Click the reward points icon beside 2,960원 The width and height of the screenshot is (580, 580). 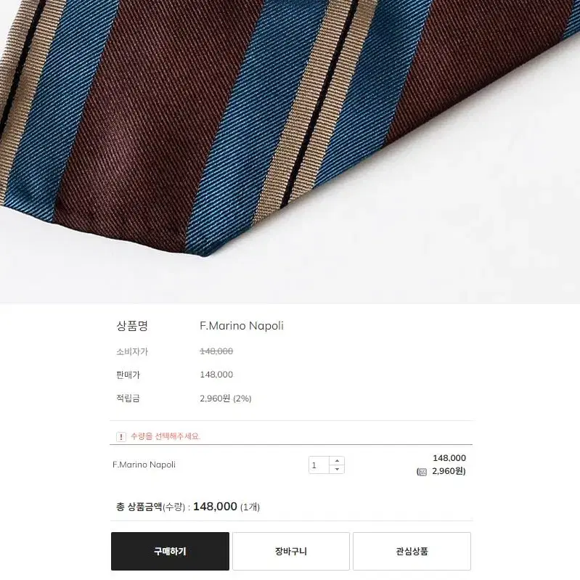[422, 472]
